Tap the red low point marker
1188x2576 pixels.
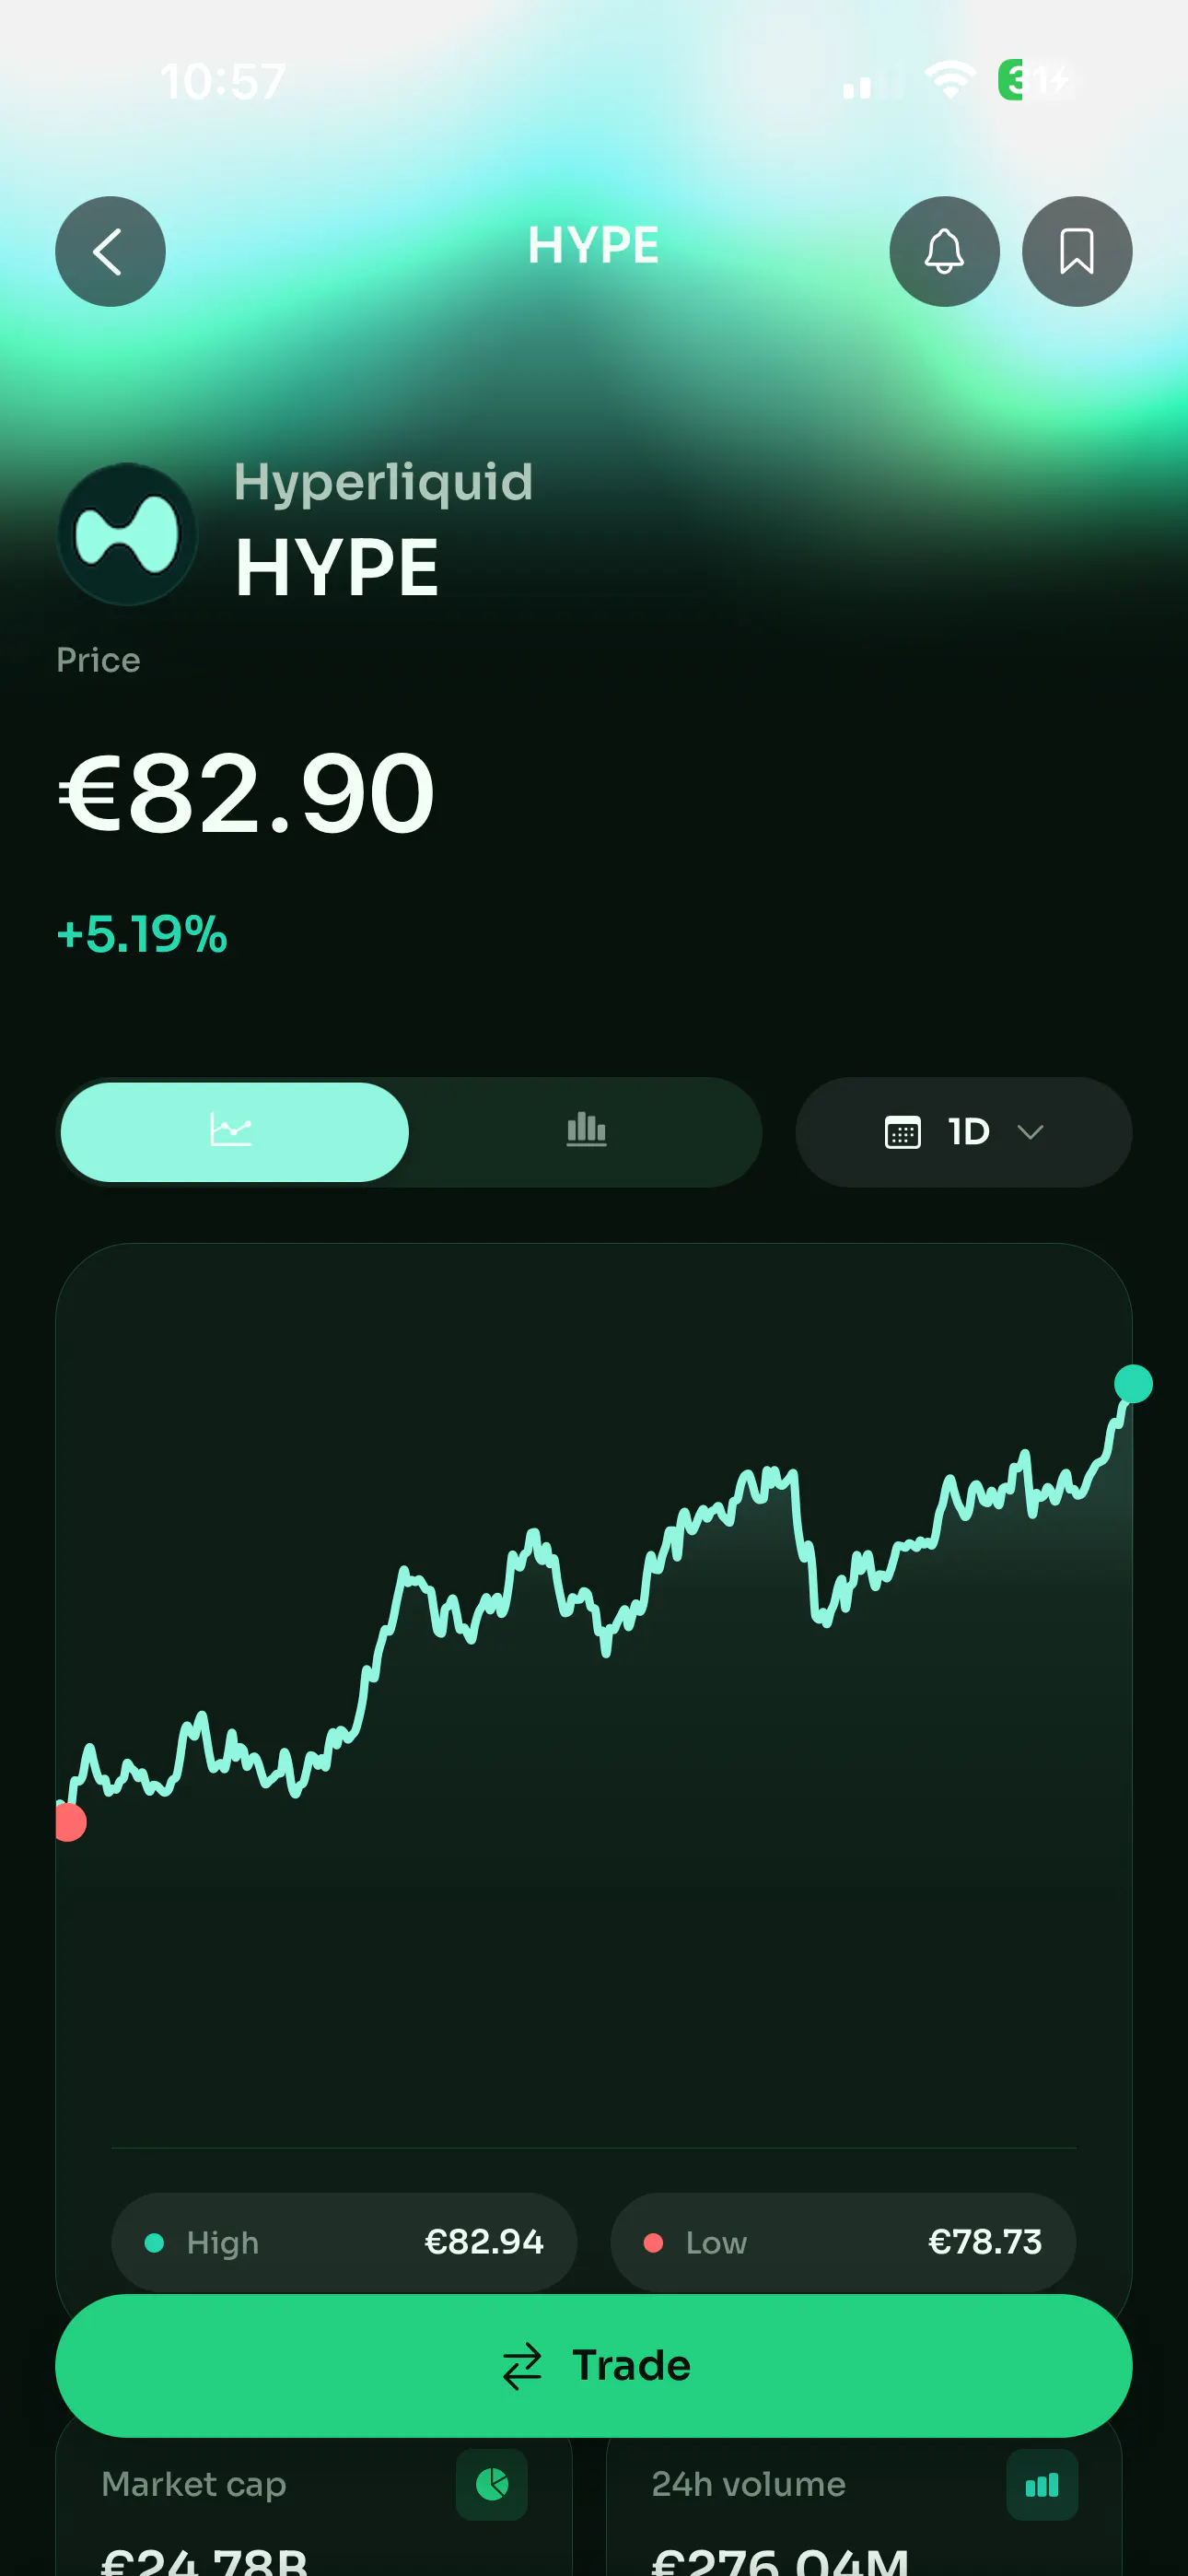[70, 1822]
